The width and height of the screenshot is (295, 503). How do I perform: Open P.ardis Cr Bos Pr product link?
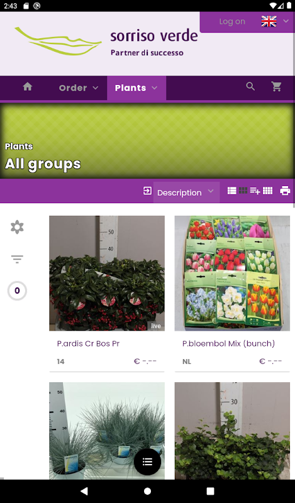pos(88,343)
